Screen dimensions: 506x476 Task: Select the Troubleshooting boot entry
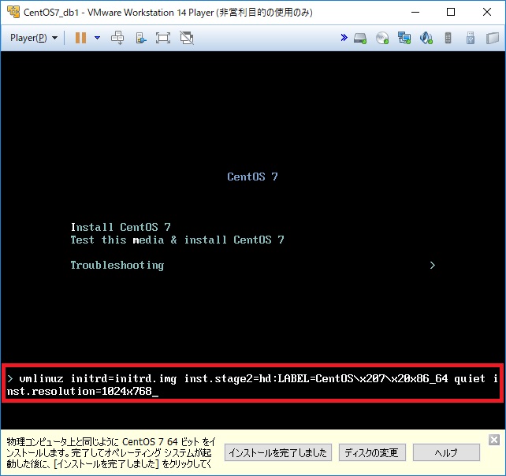click(117, 266)
